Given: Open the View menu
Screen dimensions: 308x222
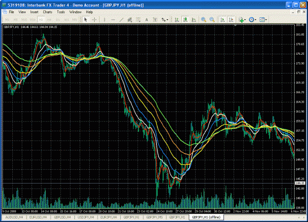Looking at the screenshot, I should (x=22, y=12).
